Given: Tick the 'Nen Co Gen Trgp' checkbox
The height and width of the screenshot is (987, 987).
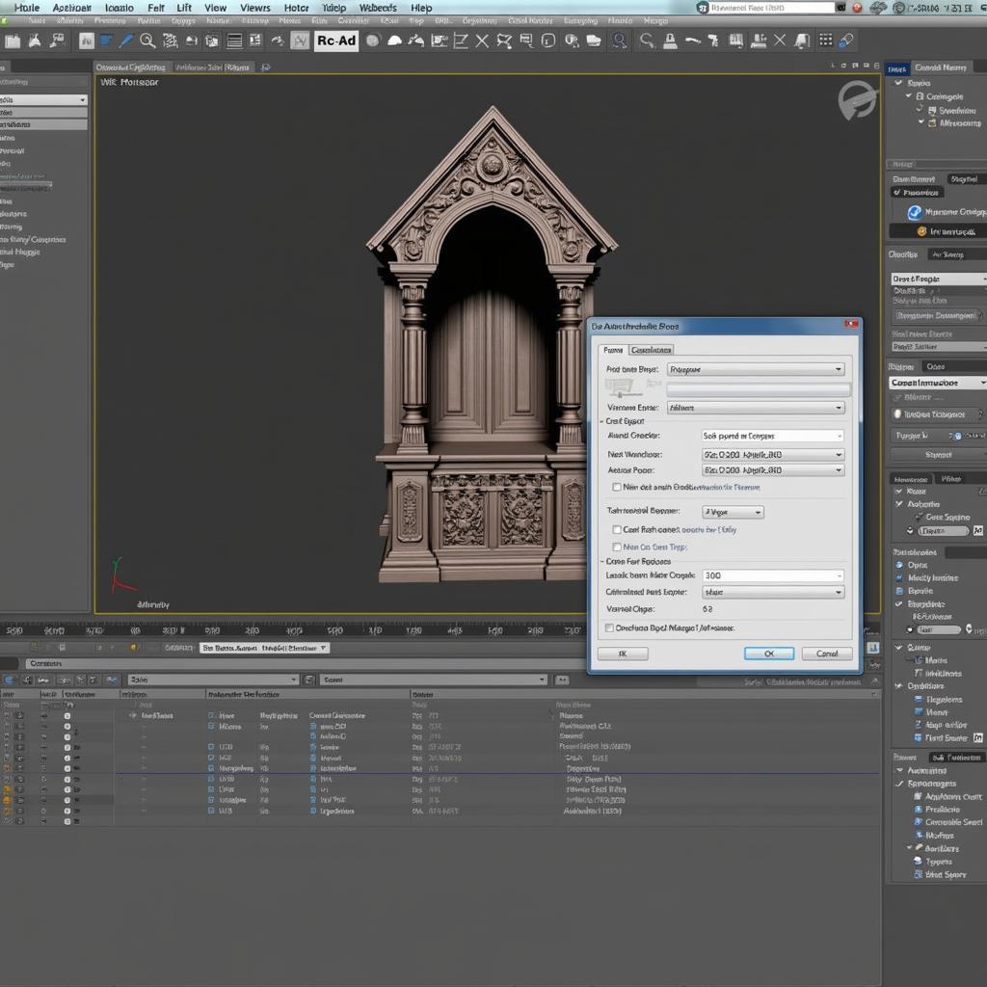Looking at the screenshot, I should (x=617, y=547).
